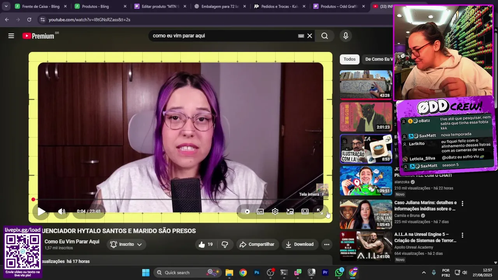Open more actions under the video
Viewport: 498px width, 280px height.
[x=327, y=244]
